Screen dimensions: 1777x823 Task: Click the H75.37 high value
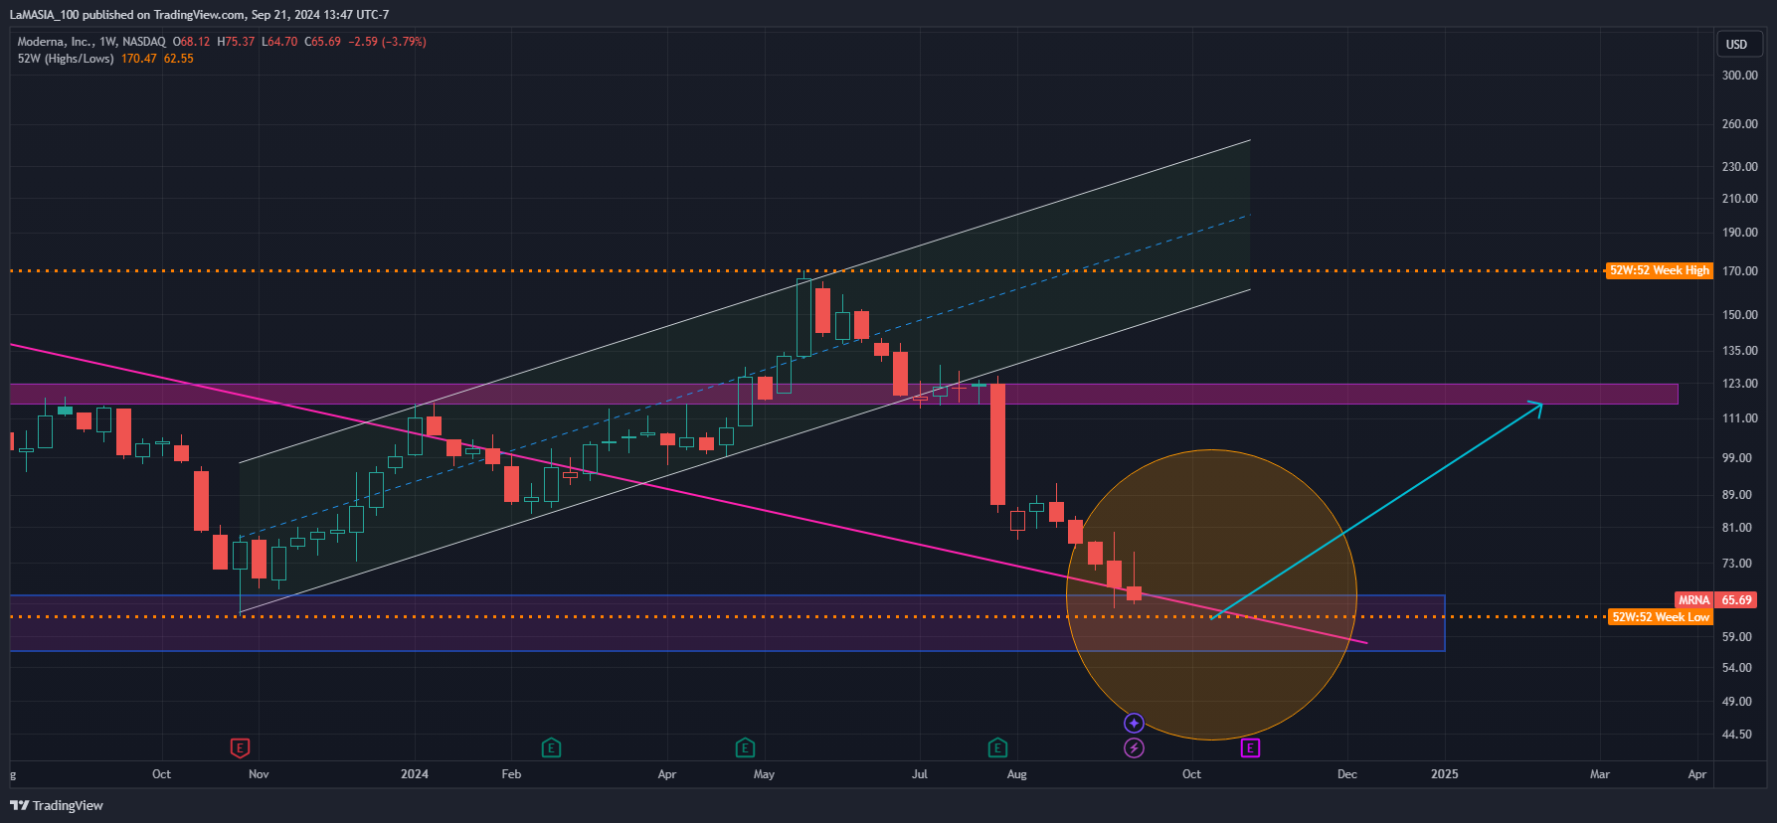point(236,42)
